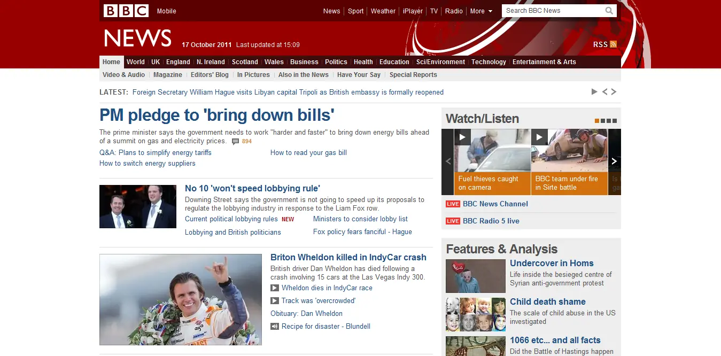The height and width of the screenshot is (356, 721).
Task: Open How to read your gas bill
Action: pos(308,153)
